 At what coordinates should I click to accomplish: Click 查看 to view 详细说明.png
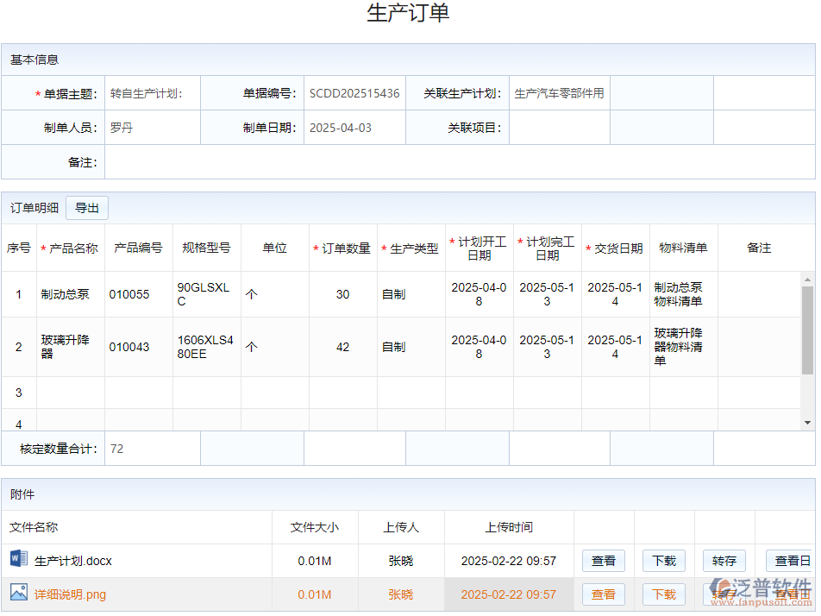pos(603,594)
